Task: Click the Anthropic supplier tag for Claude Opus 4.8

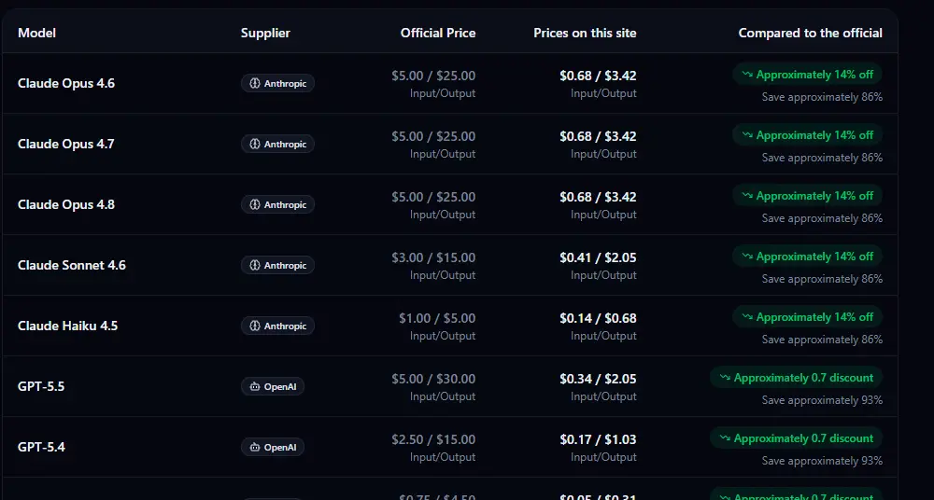Action: pyautogui.click(x=277, y=204)
